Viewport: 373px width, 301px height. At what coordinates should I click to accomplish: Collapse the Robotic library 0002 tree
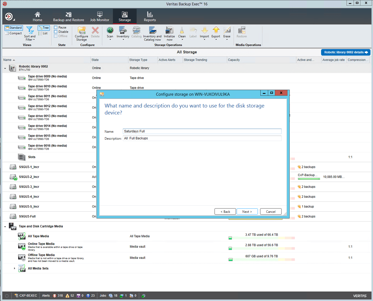coord(5,68)
